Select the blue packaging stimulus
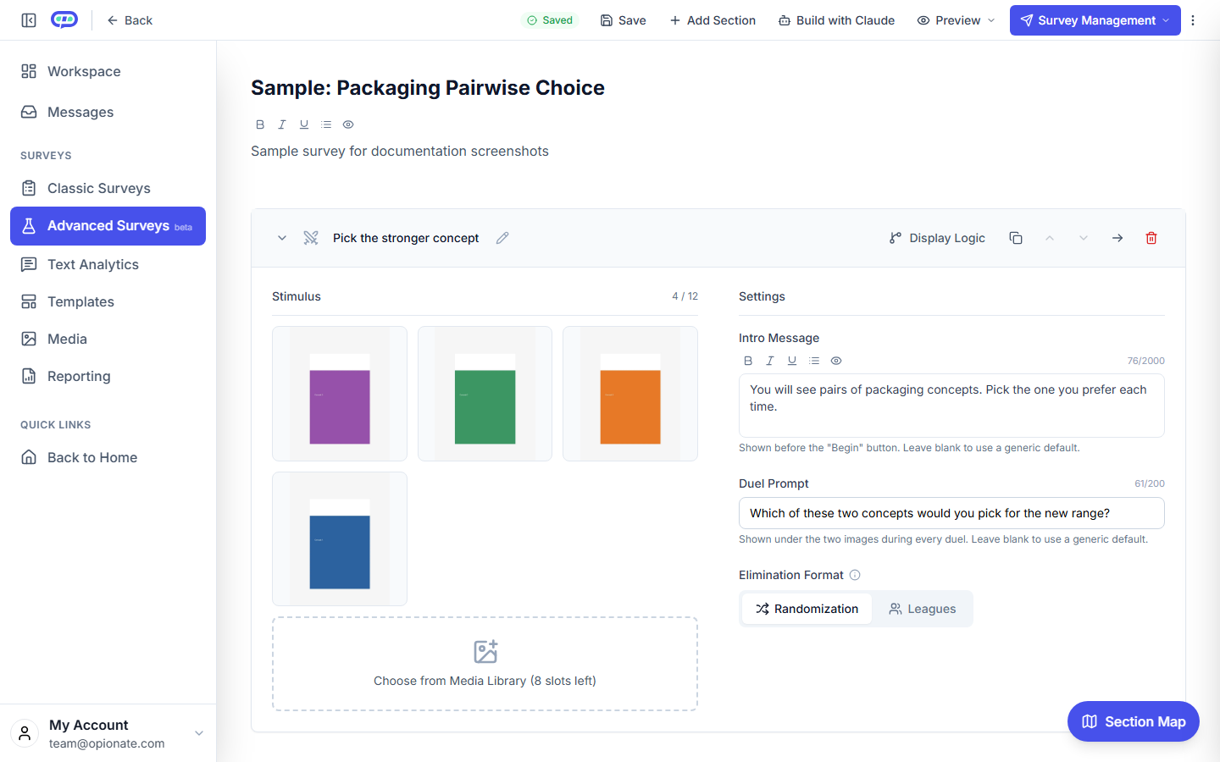The image size is (1220, 762). click(x=340, y=538)
